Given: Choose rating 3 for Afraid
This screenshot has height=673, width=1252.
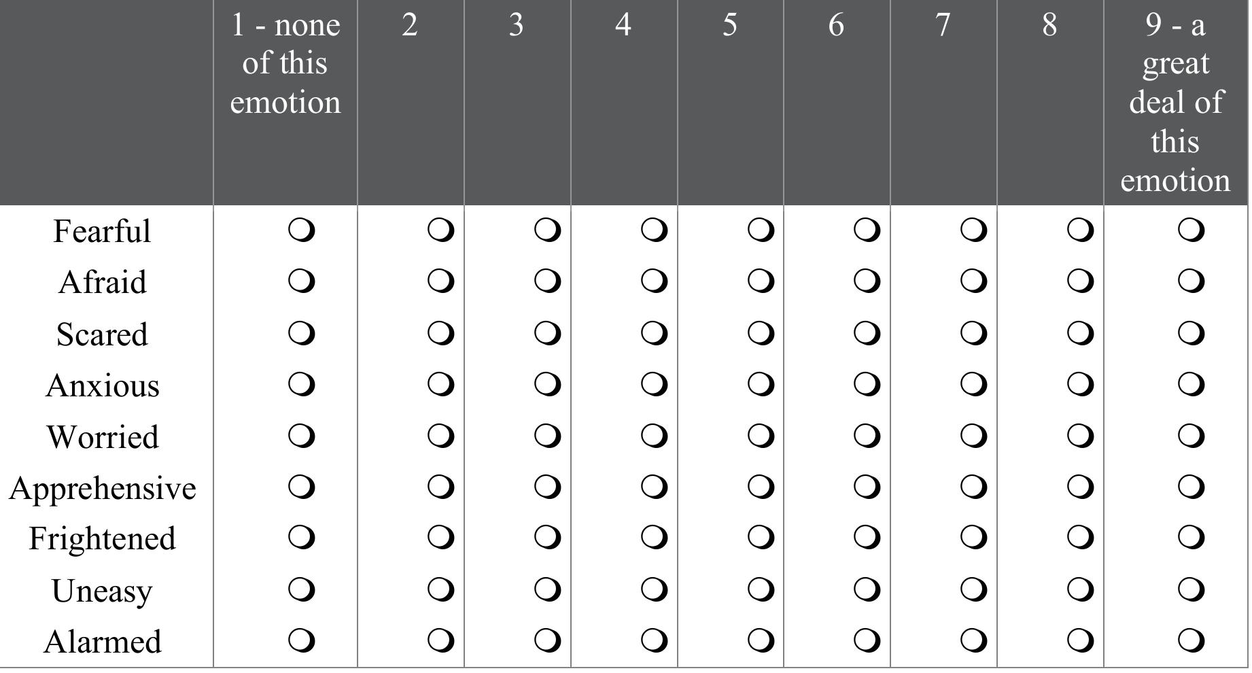Looking at the screenshot, I should [547, 281].
